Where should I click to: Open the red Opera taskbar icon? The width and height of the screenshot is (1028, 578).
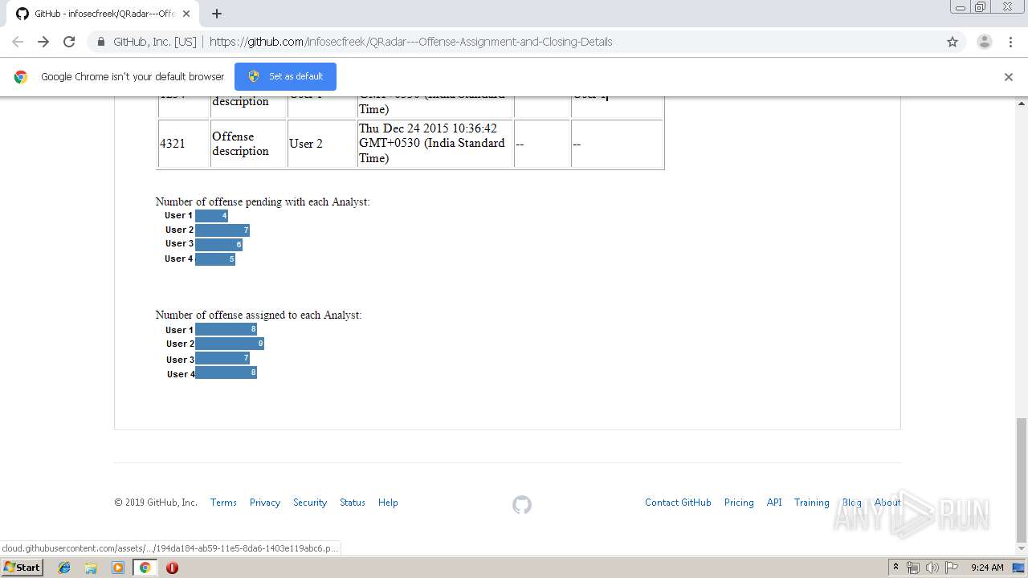point(172,568)
